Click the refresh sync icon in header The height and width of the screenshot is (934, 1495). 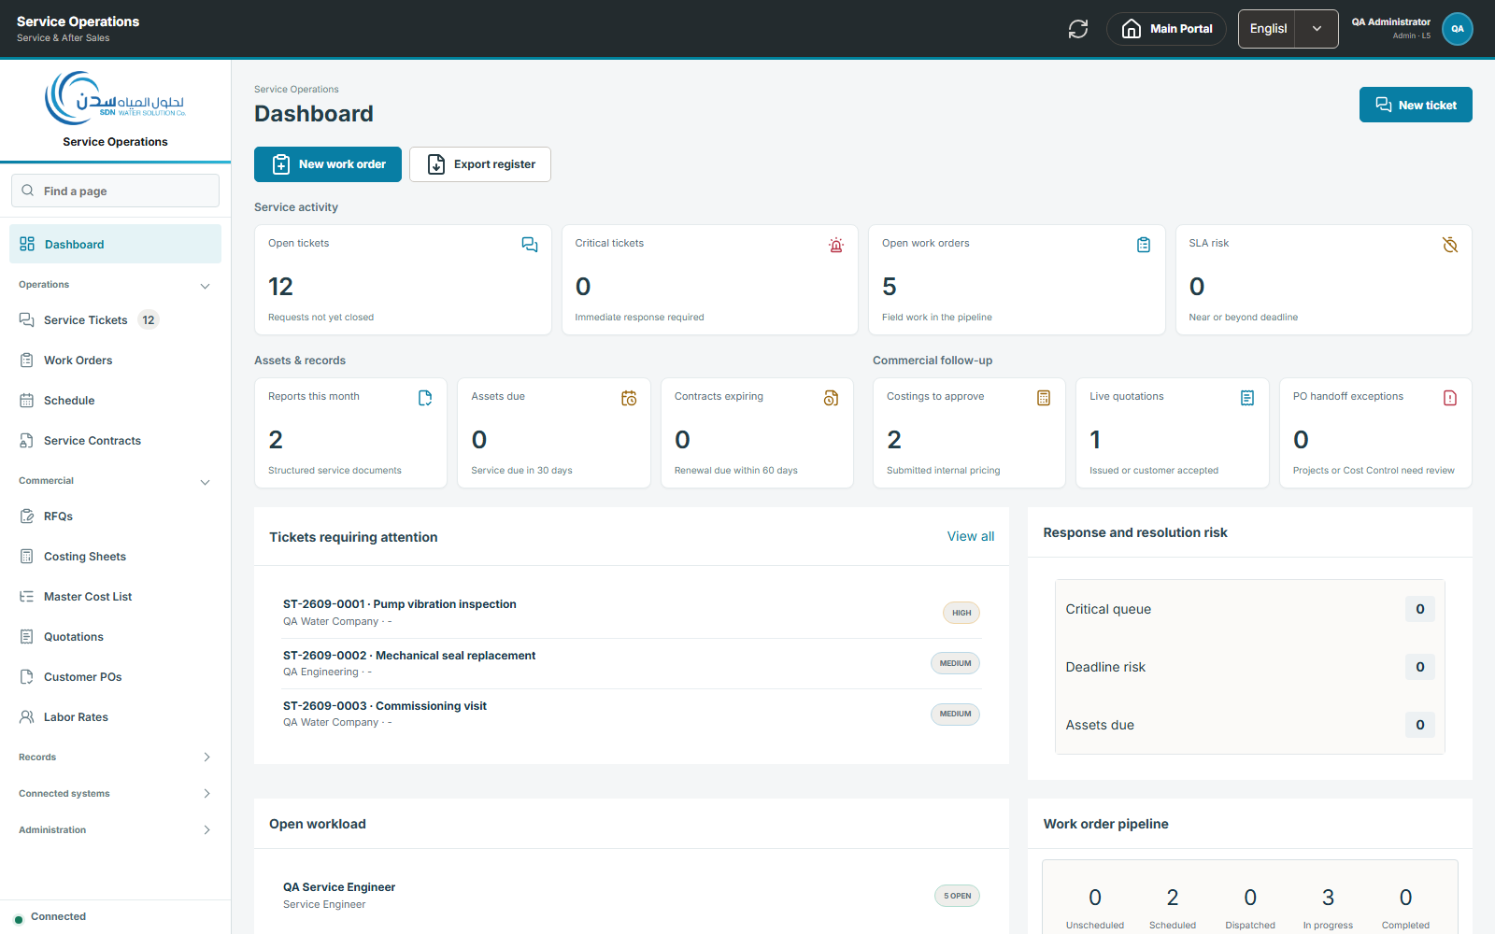coord(1078,29)
